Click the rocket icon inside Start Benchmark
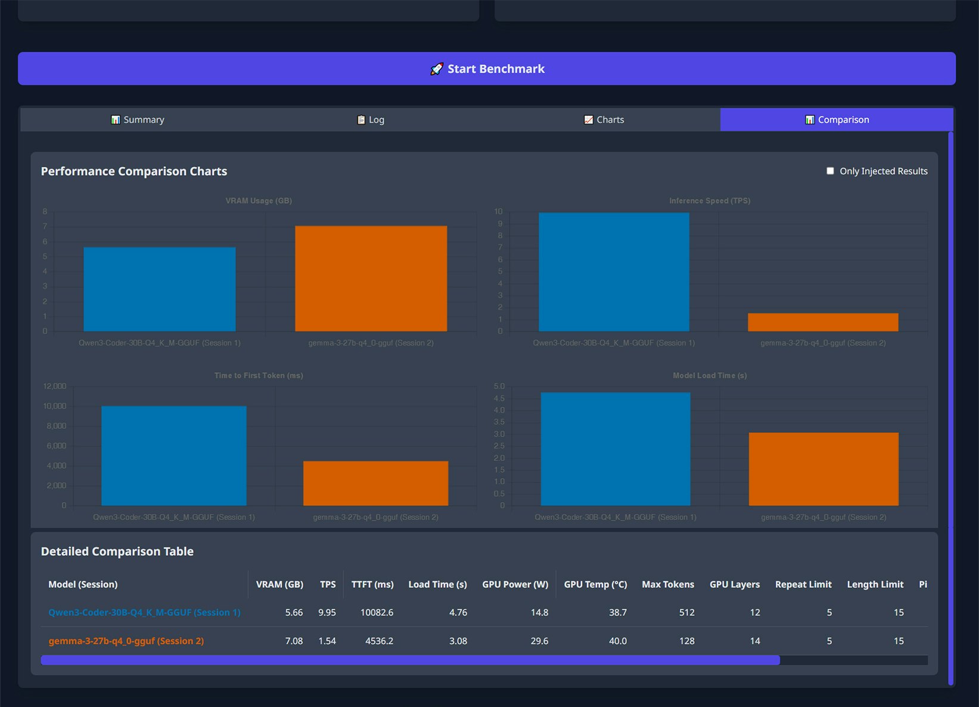This screenshot has width=979, height=707. [437, 68]
